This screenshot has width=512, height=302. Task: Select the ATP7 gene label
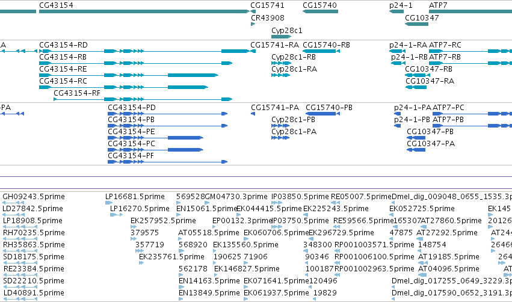(438, 5)
